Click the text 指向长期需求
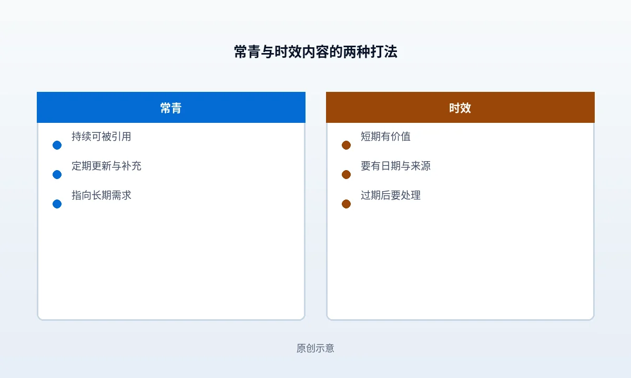This screenshot has width=631, height=378. (x=101, y=195)
